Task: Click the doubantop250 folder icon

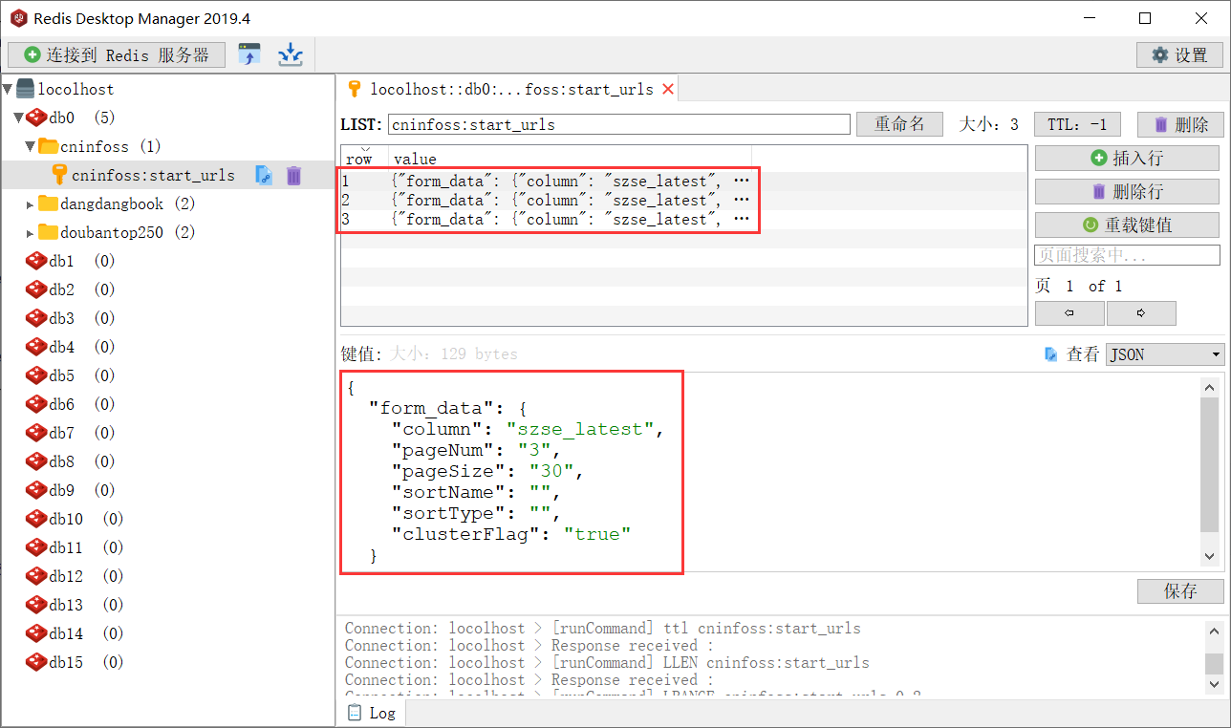Action: pos(48,232)
